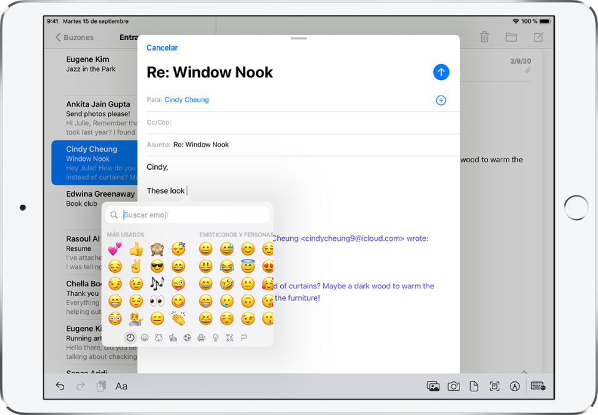Open the Aa text formatting options

click(120, 386)
